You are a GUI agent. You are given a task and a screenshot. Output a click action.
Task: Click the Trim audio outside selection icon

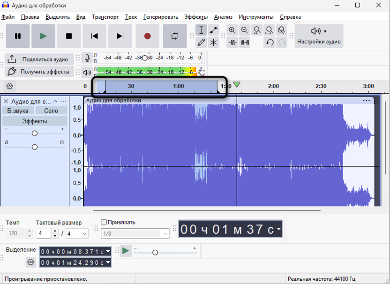(x=232, y=42)
